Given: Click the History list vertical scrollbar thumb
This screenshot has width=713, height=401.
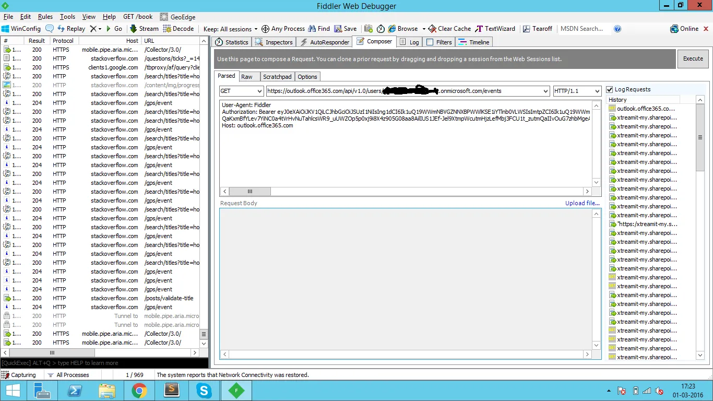Looking at the screenshot, I should coord(700,137).
